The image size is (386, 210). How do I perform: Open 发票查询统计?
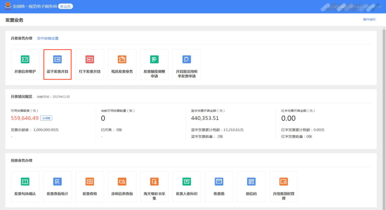pyautogui.click(x=57, y=186)
